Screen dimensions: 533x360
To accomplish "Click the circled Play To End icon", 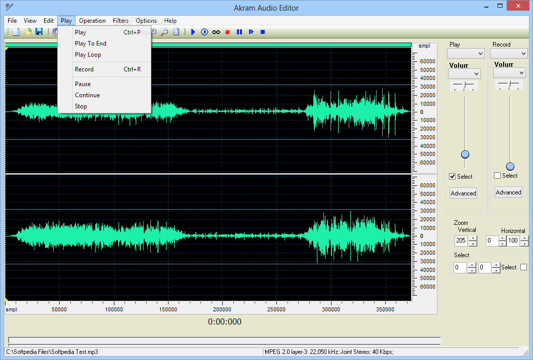I will click(204, 32).
